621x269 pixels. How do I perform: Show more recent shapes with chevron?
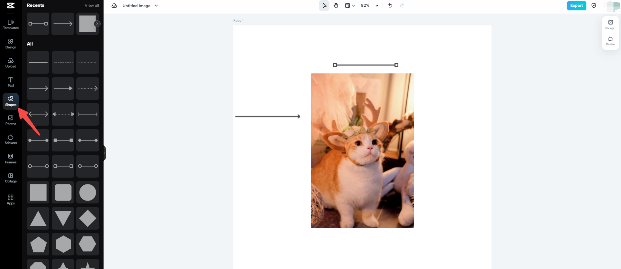click(97, 24)
